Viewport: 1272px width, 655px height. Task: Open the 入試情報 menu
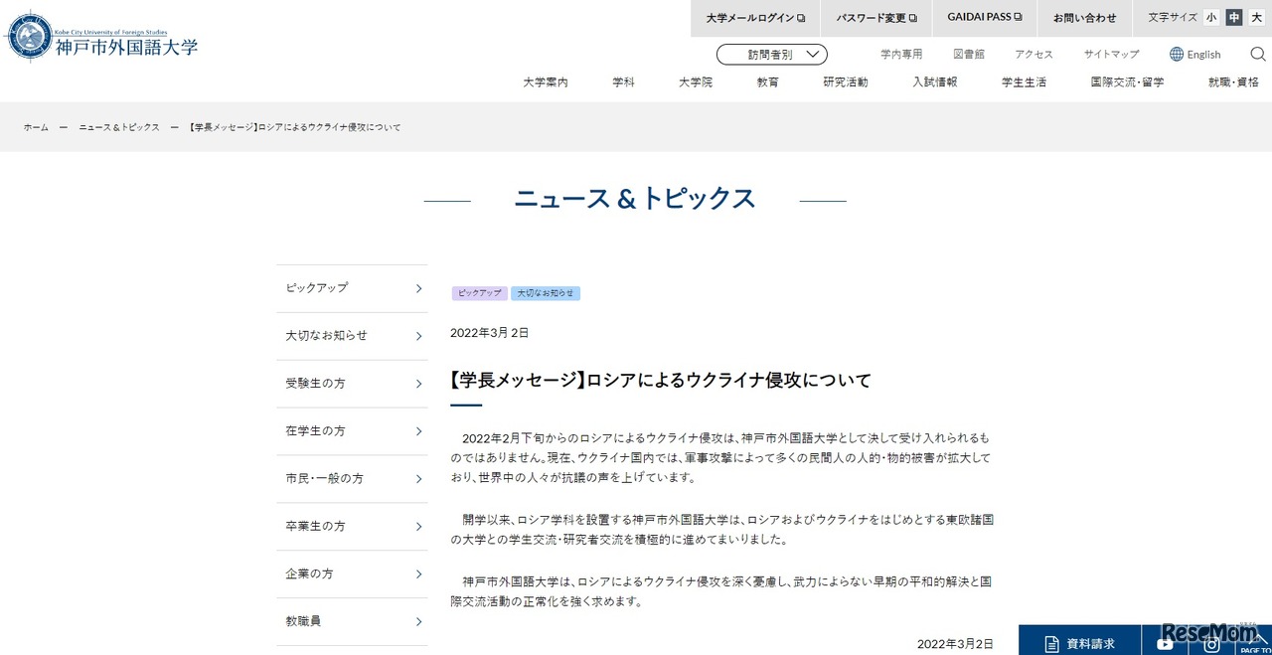tap(934, 82)
